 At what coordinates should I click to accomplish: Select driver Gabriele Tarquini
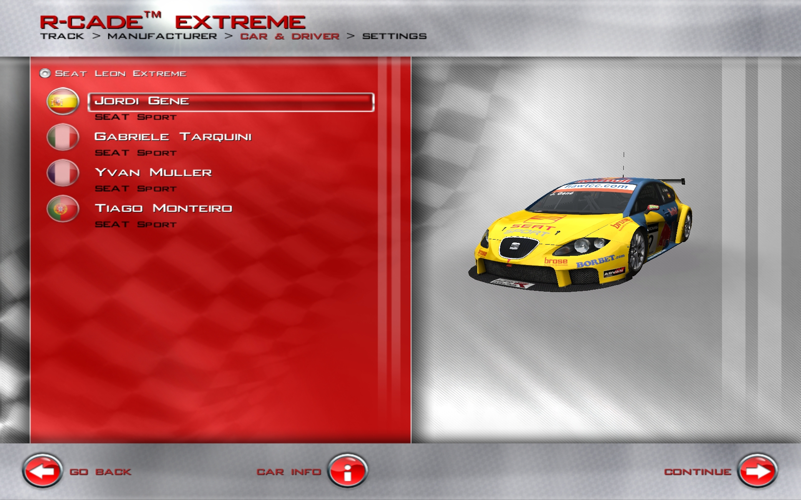pyautogui.click(x=173, y=137)
